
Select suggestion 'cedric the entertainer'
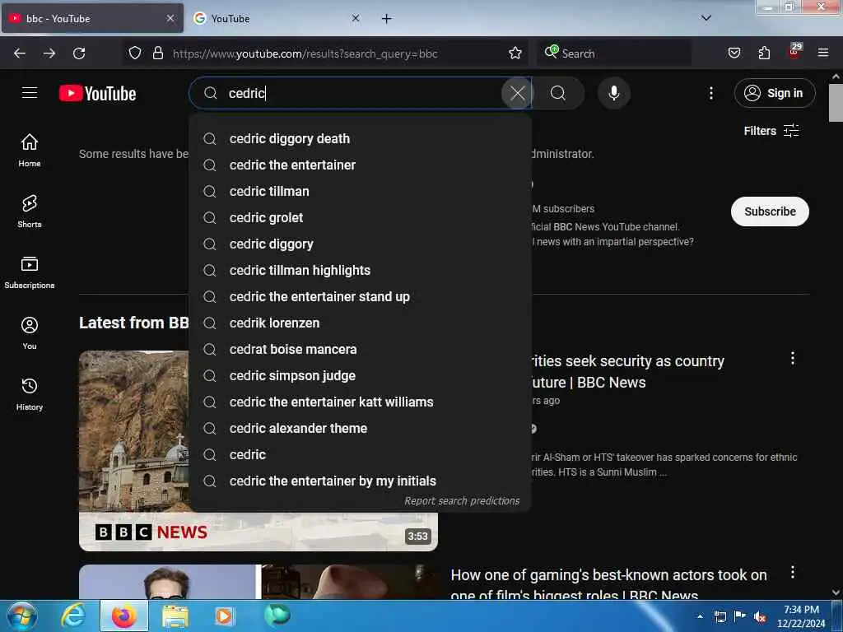pyautogui.click(x=361, y=165)
